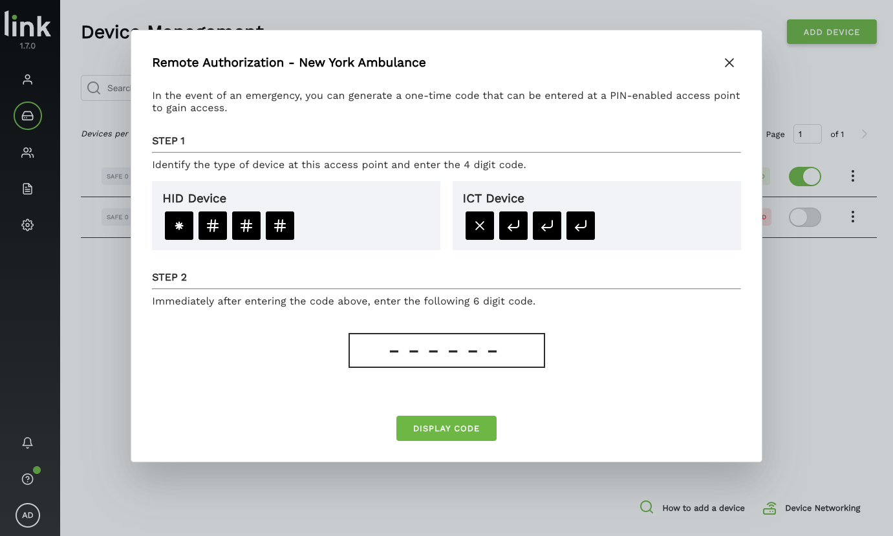Go to next page using chevron arrow
Viewport: 893px width, 536px height.
[x=865, y=134]
